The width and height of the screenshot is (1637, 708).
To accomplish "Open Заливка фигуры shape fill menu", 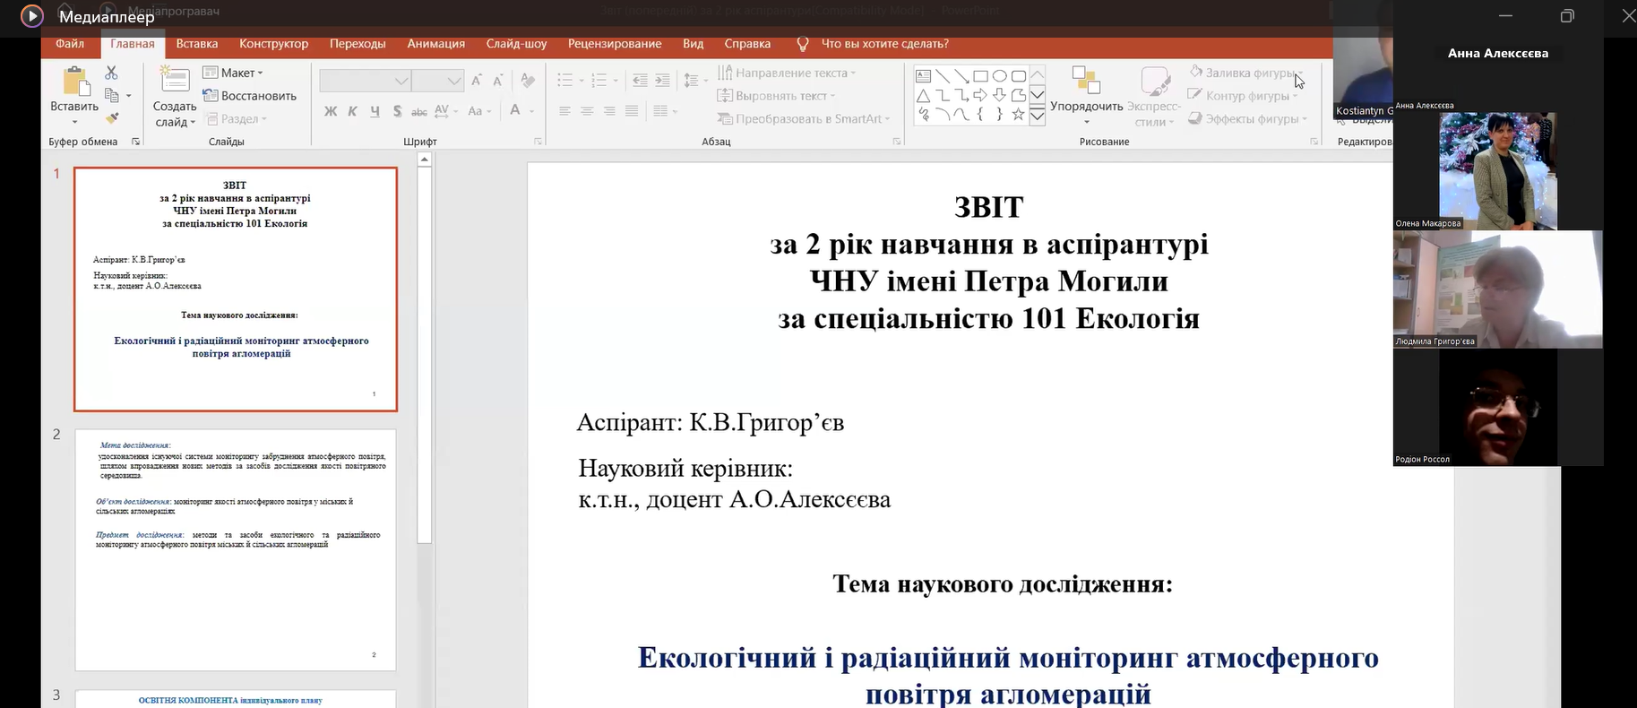I will pyautogui.click(x=1245, y=73).
